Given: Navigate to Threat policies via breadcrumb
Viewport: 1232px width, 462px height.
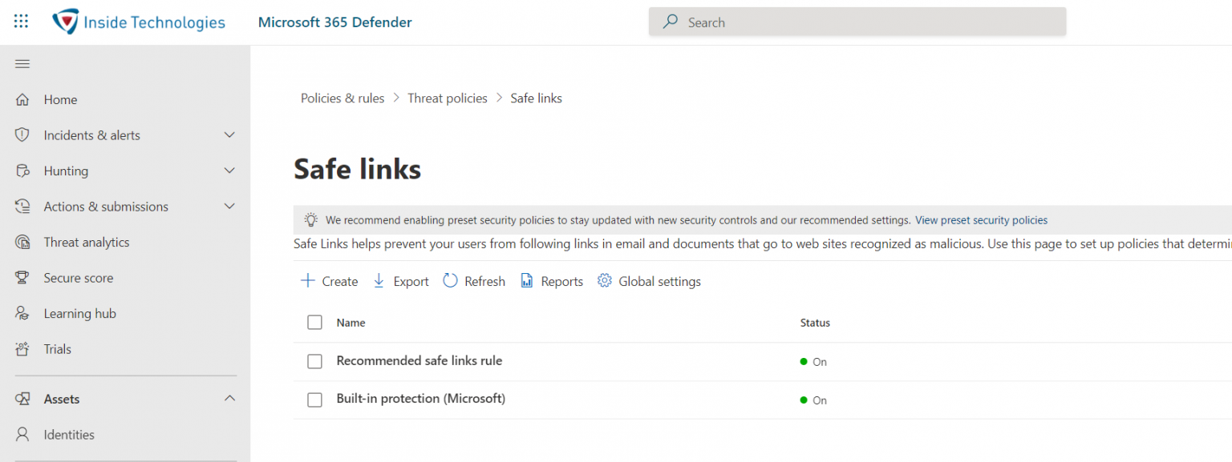Looking at the screenshot, I should coord(448,98).
